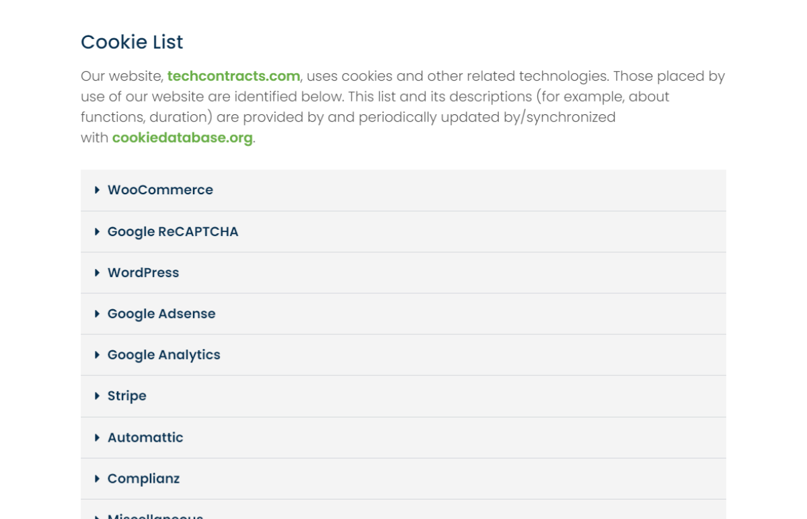Click the Complianz label text
Screen dimensions: 807x519
[144, 479]
